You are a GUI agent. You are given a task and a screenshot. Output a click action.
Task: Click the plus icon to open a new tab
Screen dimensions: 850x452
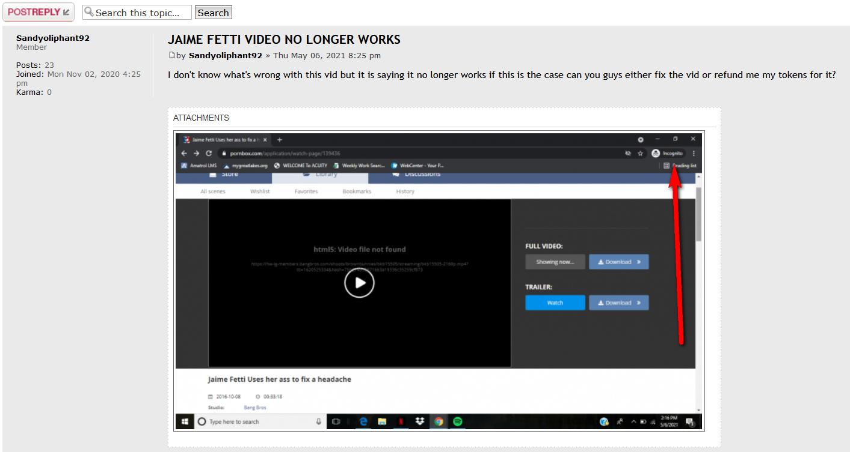280,139
